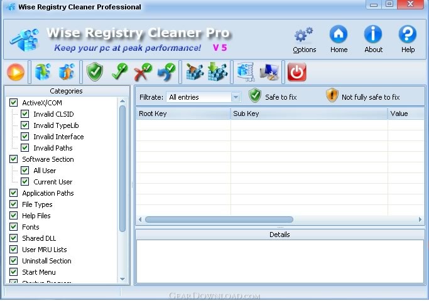Image resolution: width=429 pixels, height=301 pixels.
Task: Click the Home label
Action: [339, 50]
